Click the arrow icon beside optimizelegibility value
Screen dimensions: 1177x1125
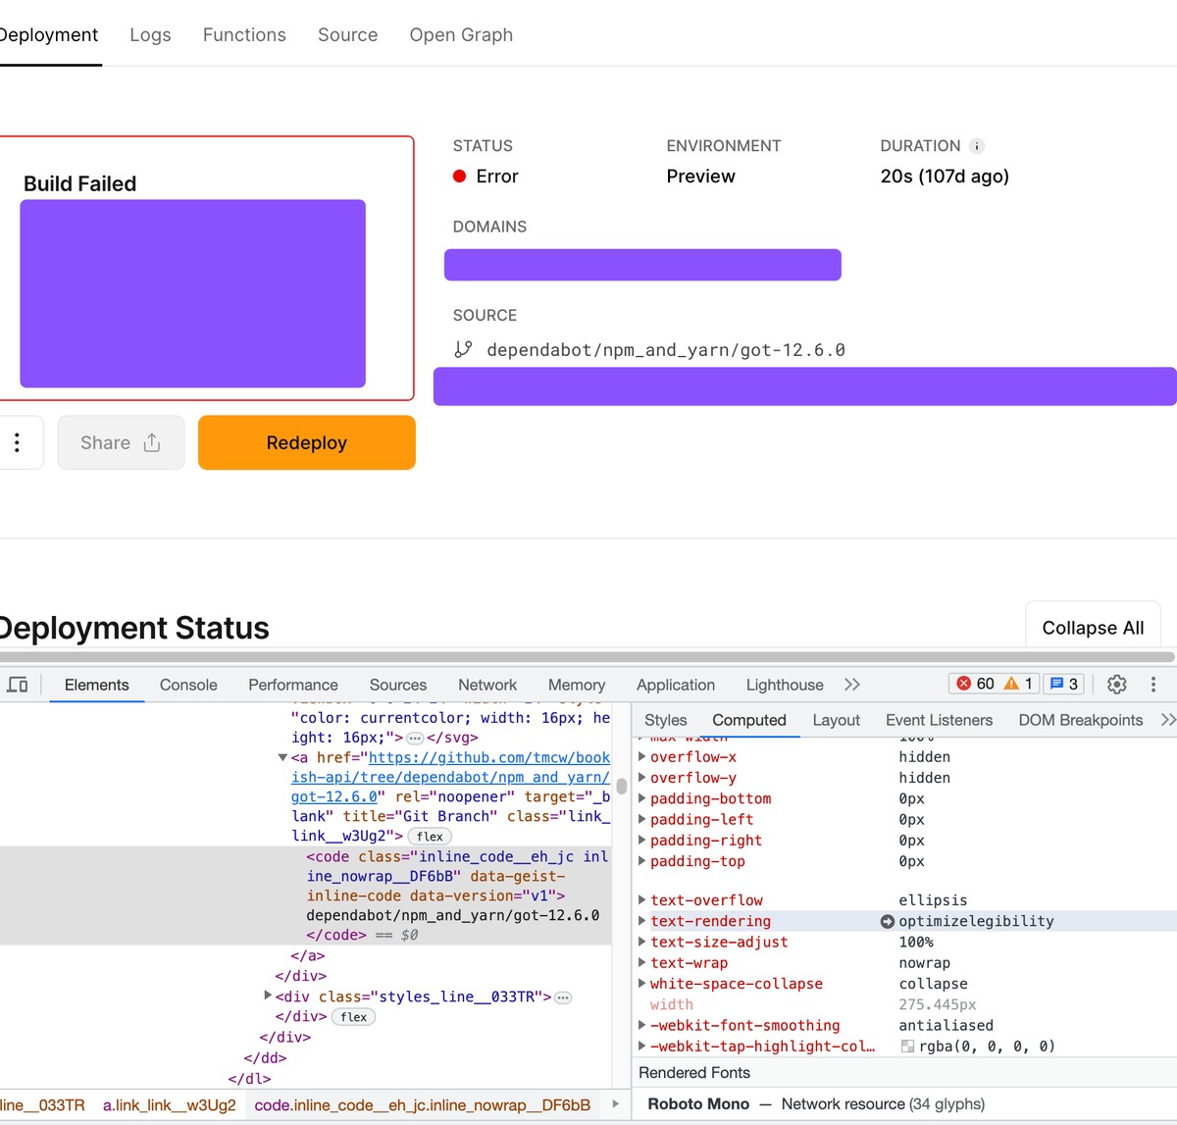[887, 921]
